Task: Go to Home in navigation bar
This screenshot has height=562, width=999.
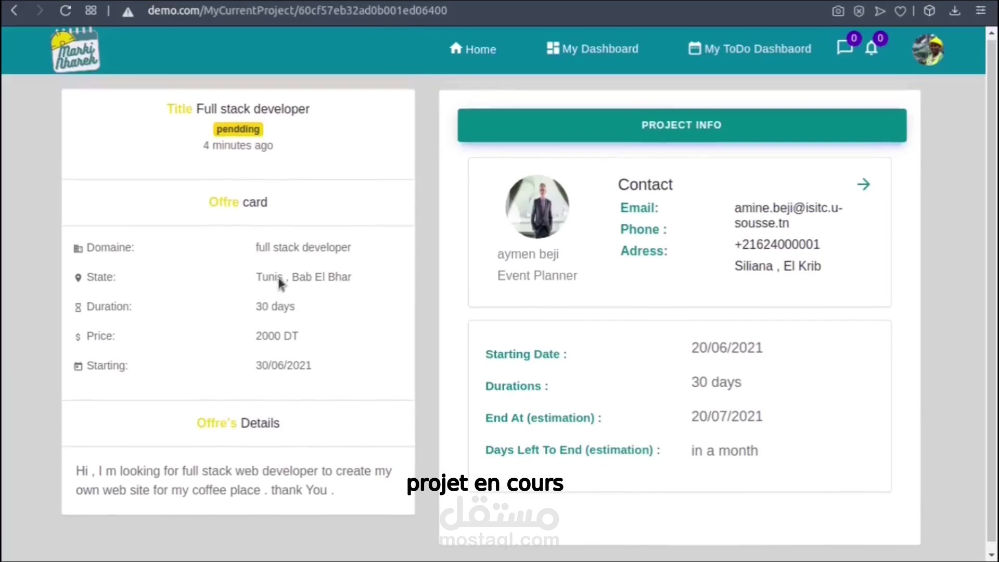Action: (x=472, y=49)
